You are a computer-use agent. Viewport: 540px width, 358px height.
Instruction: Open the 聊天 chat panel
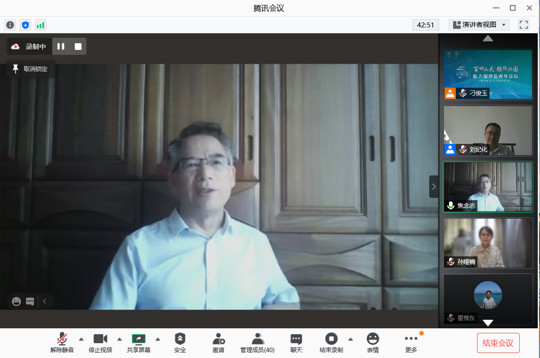click(x=296, y=343)
